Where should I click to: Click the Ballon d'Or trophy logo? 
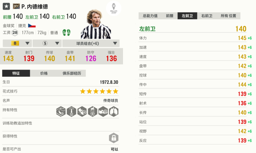click(113, 9)
